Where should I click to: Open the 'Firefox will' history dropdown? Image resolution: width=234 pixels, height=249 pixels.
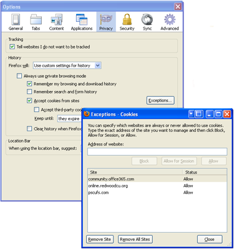pos(67,65)
